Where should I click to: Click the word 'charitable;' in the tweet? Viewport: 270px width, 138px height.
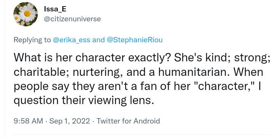tap(42, 72)
